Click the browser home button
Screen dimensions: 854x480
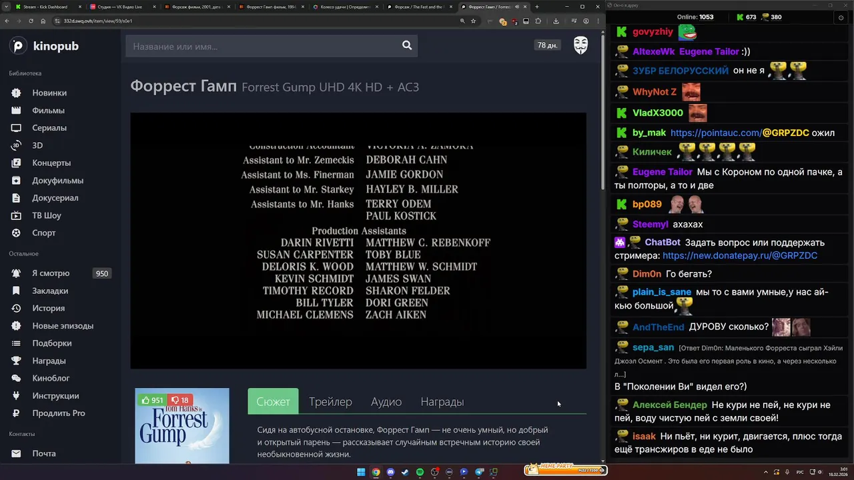[x=43, y=21]
